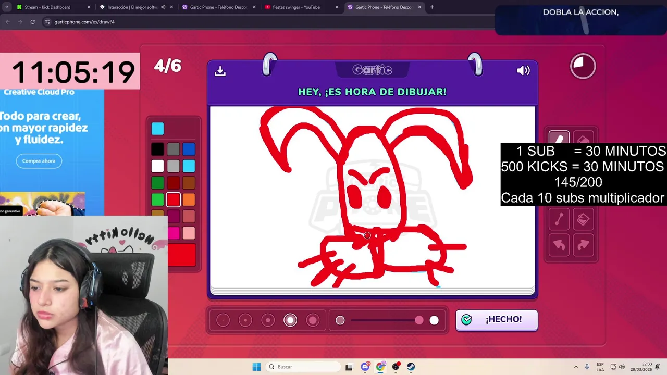Open volume settings in system tray
This screenshot has width=667, height=375.
(x=622, y=367)
